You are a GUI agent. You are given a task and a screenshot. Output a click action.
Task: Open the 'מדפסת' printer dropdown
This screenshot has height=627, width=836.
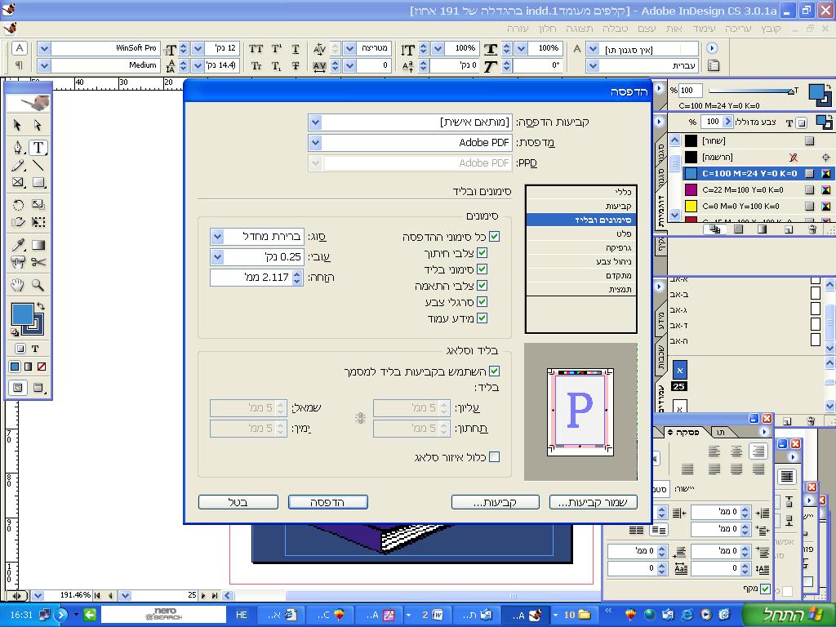coord(315,143)
